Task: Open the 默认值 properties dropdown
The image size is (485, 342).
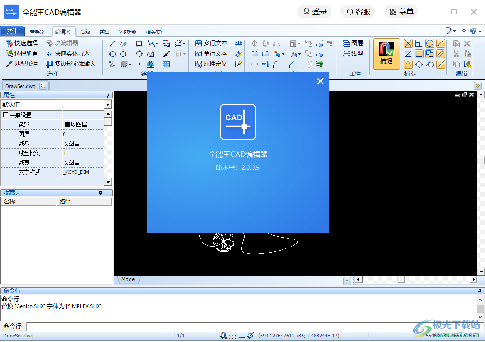Action: click(x=107, y=104)
